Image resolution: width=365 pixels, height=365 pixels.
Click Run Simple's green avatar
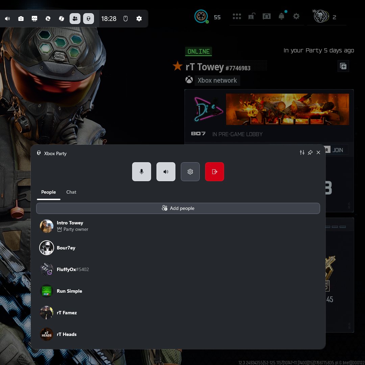pos(47,291)
